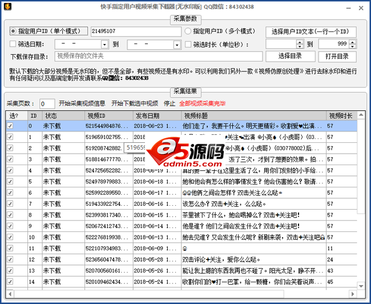Click the 选? column header

pos(17,116)
